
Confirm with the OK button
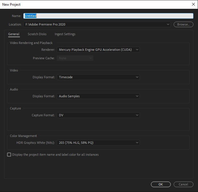click(x=161, y=184)
